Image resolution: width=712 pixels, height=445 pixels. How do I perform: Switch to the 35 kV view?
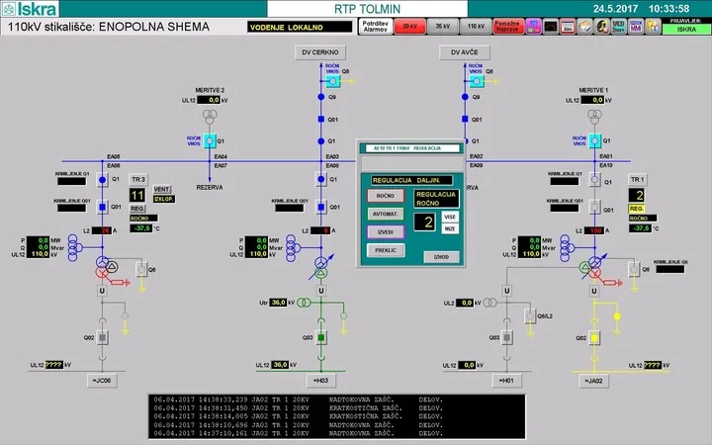[443, 27]
